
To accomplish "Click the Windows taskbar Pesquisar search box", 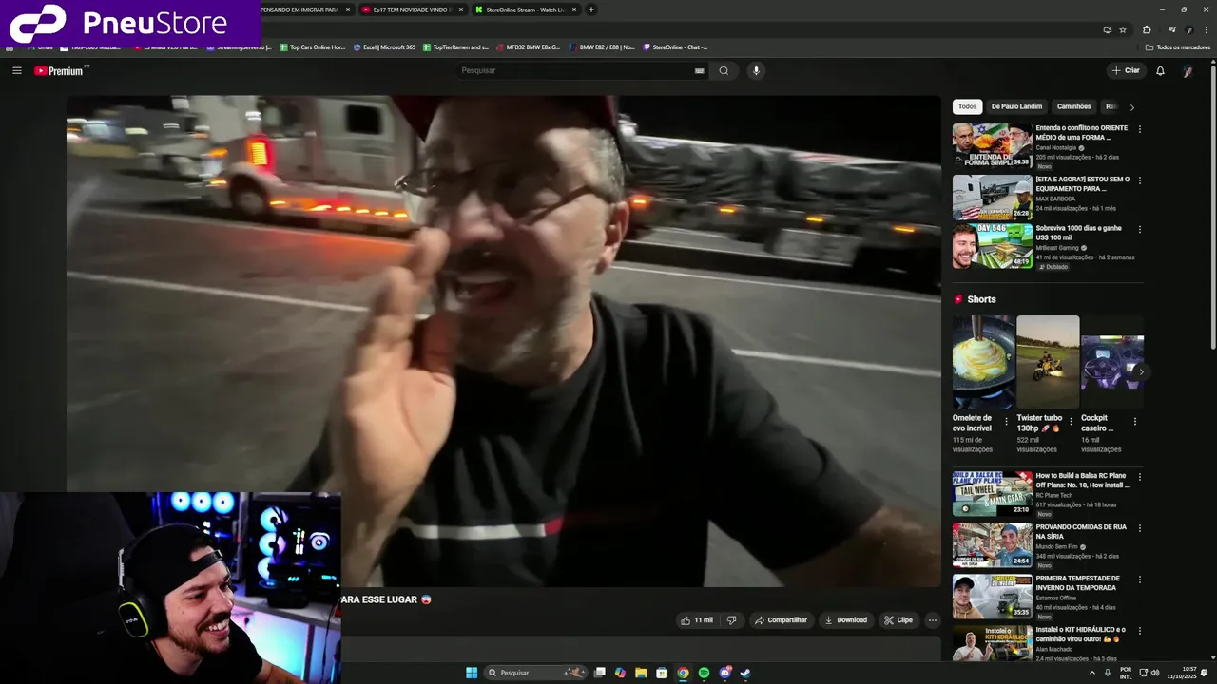I will (535, 673).
